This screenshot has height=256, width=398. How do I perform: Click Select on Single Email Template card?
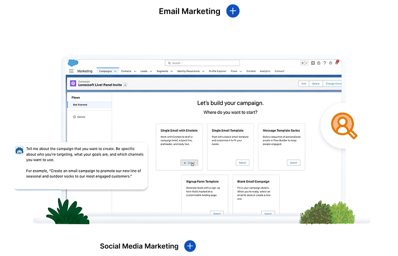(x=242, y=163)
